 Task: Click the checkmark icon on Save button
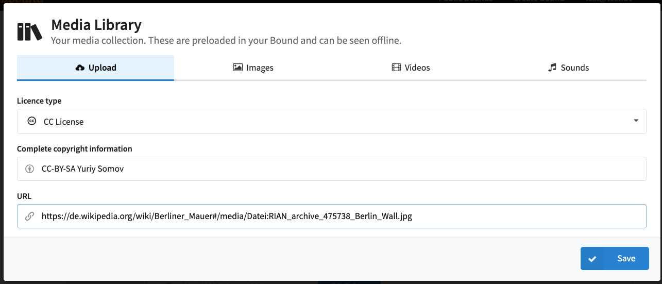click(592, 259)
